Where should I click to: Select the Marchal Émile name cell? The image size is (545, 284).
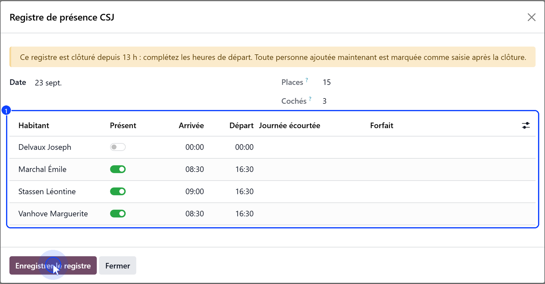point(42,169)
